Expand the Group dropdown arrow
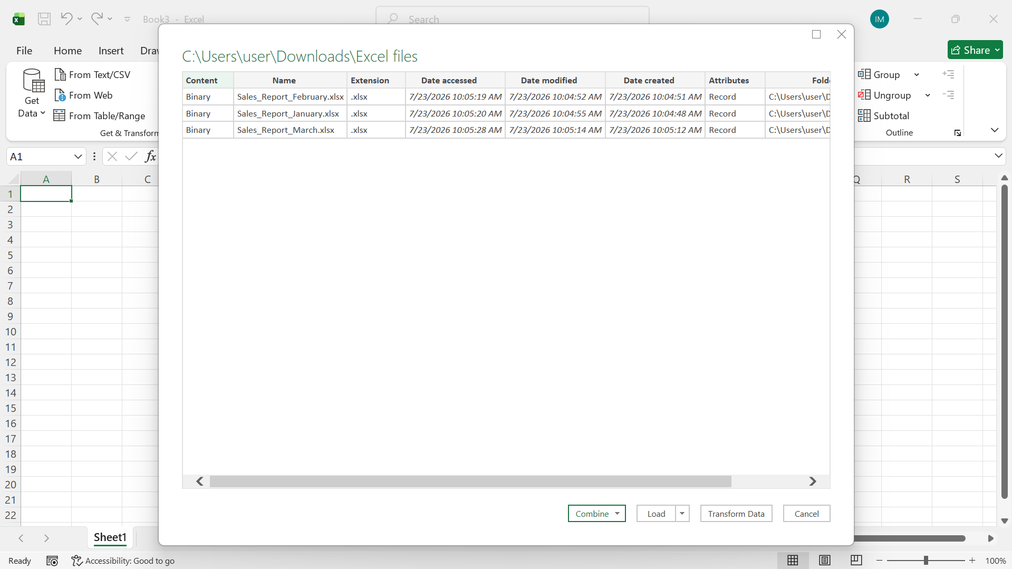 point(917,74)
